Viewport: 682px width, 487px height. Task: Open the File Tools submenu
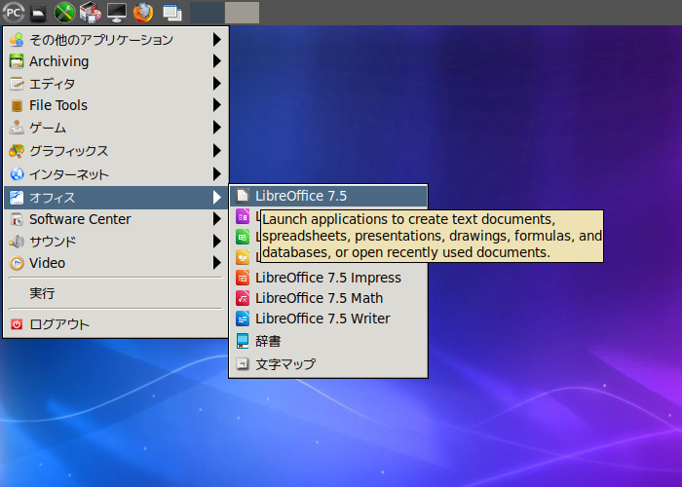(116, 105)
